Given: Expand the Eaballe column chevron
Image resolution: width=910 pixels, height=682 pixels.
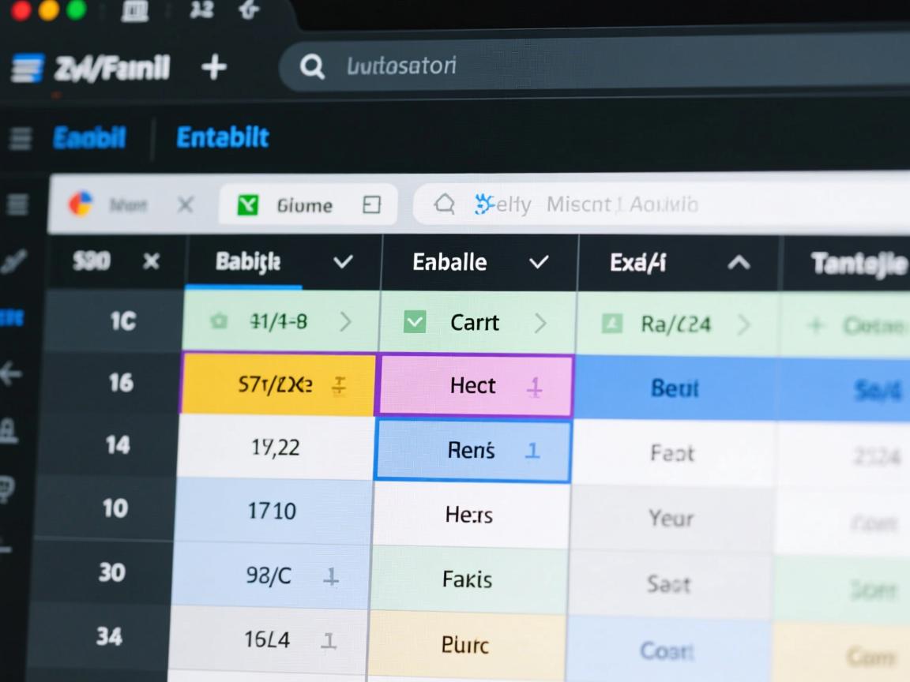Looking at the screenshot, I should tap(539, 262).
